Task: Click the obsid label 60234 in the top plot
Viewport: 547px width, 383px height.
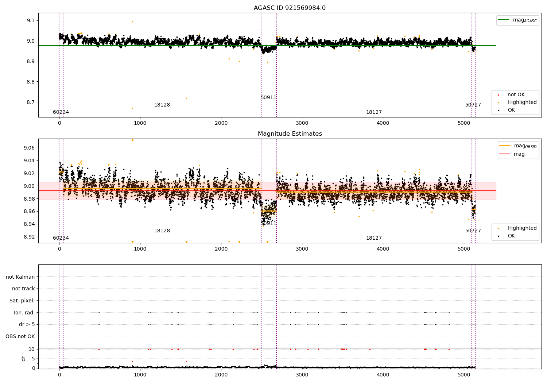Action: [61, 112]
